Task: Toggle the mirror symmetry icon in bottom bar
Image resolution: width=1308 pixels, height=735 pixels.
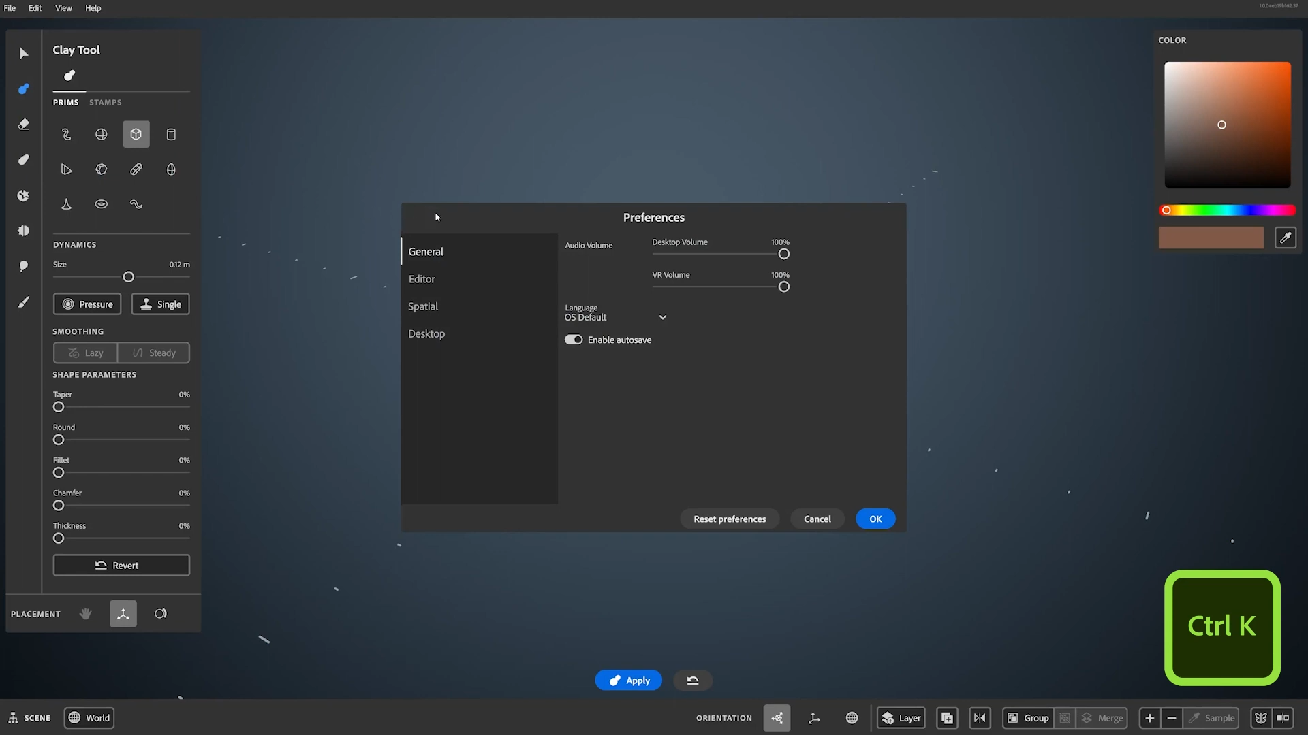Action: [x=980, y=718]
